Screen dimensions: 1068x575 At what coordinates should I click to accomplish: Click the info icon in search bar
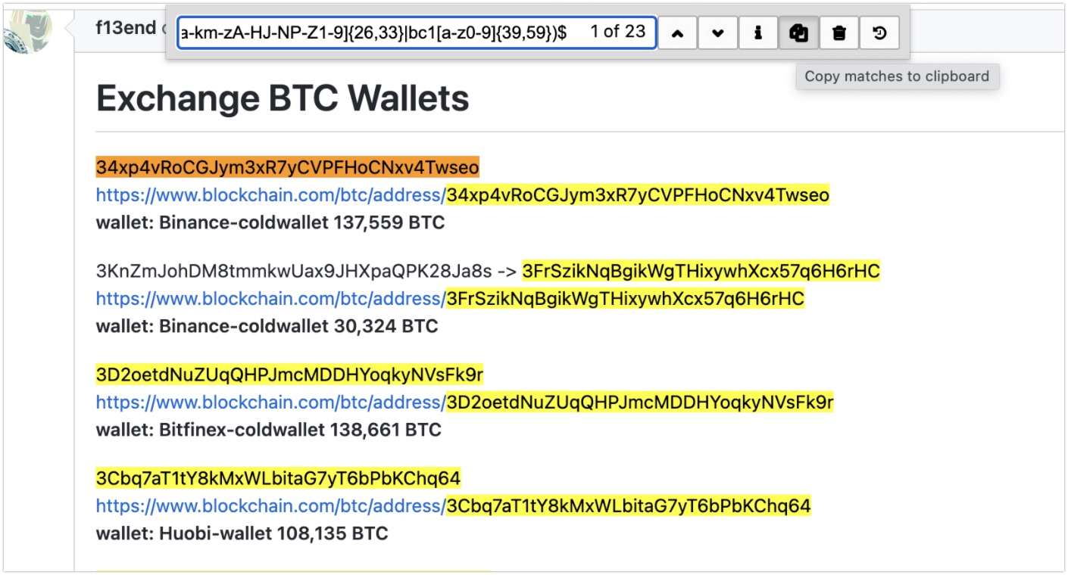(x=757, y=34)
